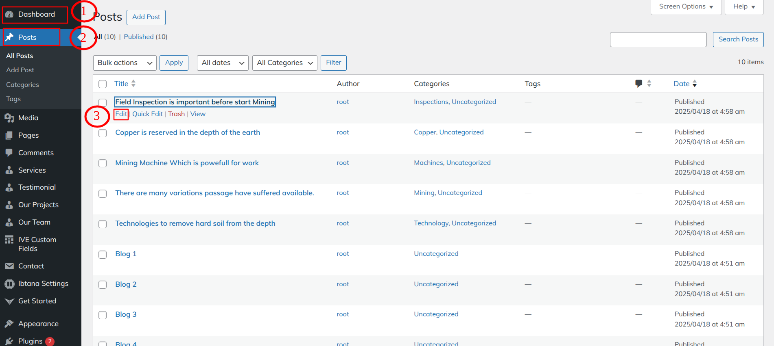Click the Media icon in the sidebar
774x346 pixels.
(9, 118)
